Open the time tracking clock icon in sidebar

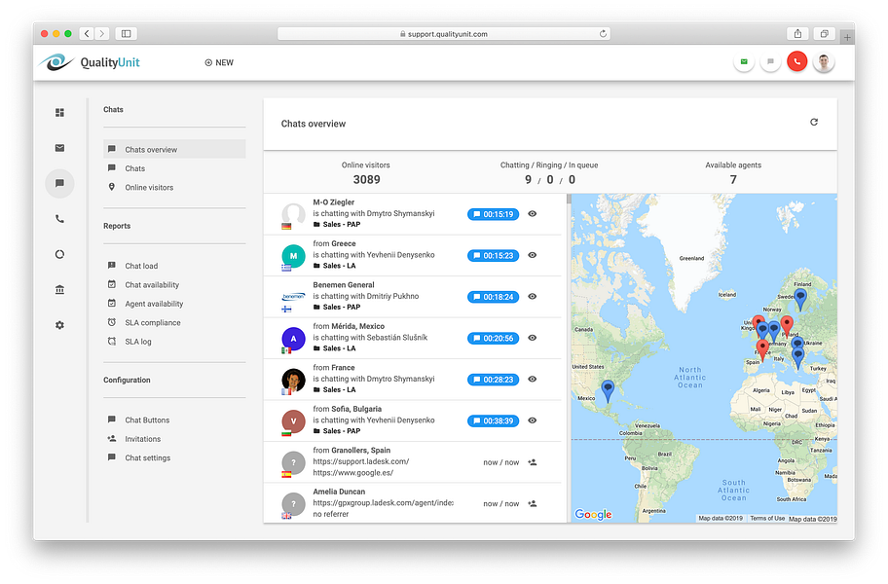point(59,253)
